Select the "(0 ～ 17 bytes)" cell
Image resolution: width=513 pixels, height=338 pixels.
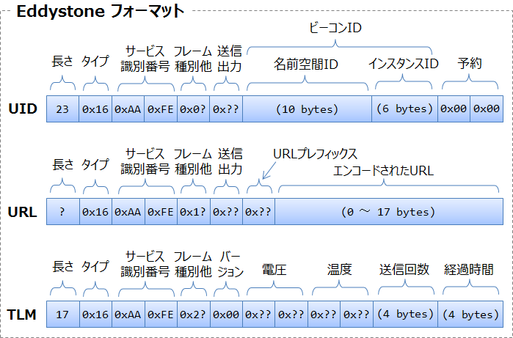pyautogui.click(x=389, y=211)
